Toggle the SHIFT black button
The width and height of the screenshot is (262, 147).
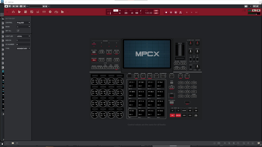click(187, 102)
